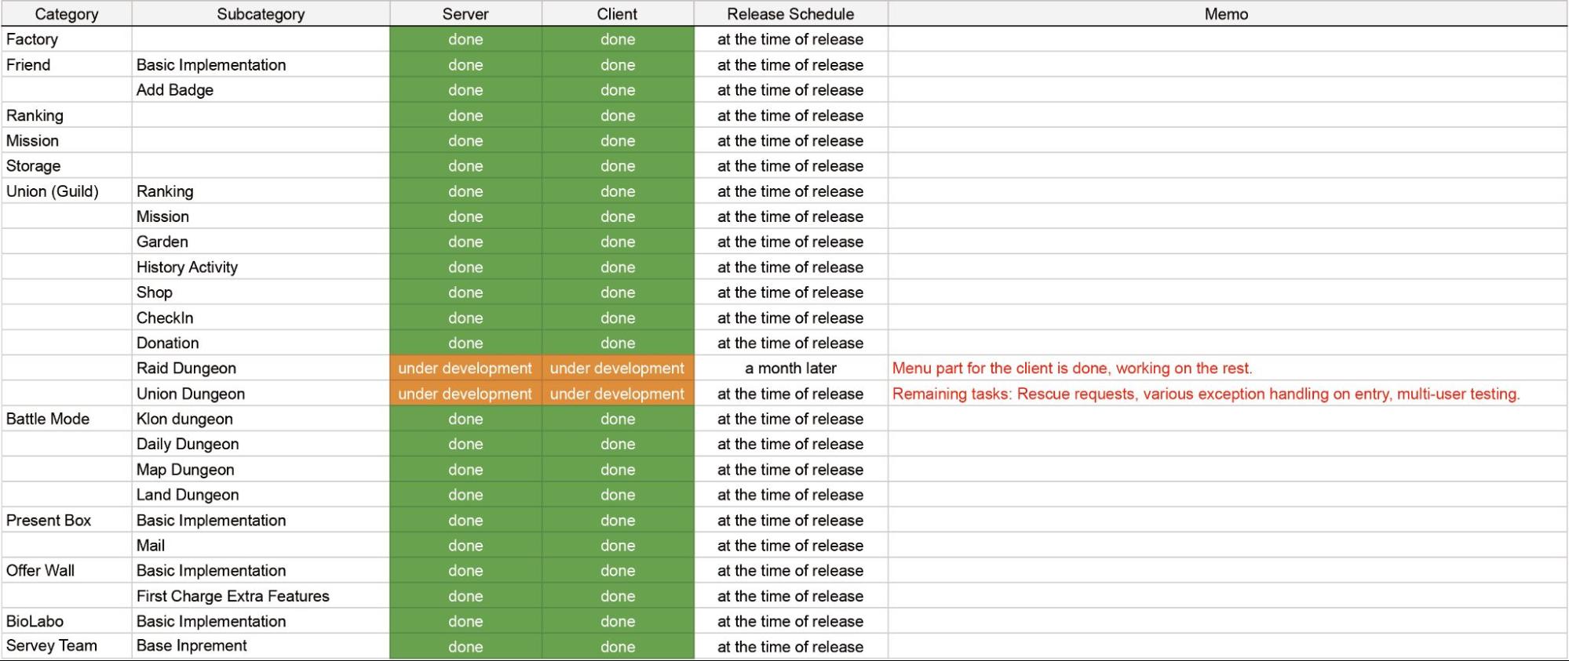This screenshot has height=661, width=1569.
Task: Select the Subcategory column header
Action: 261,14
